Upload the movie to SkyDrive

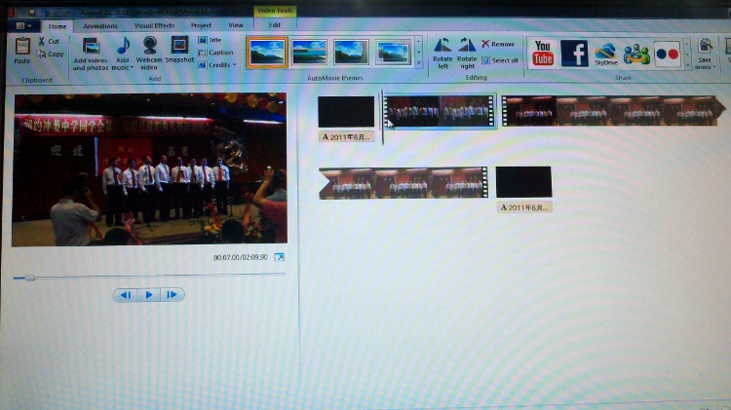pos(605,53)
